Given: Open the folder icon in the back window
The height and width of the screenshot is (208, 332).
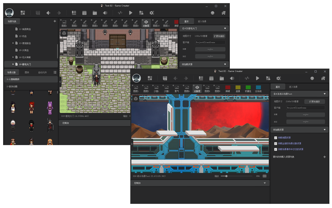Looking at the screenshot, I should point(95,13).
